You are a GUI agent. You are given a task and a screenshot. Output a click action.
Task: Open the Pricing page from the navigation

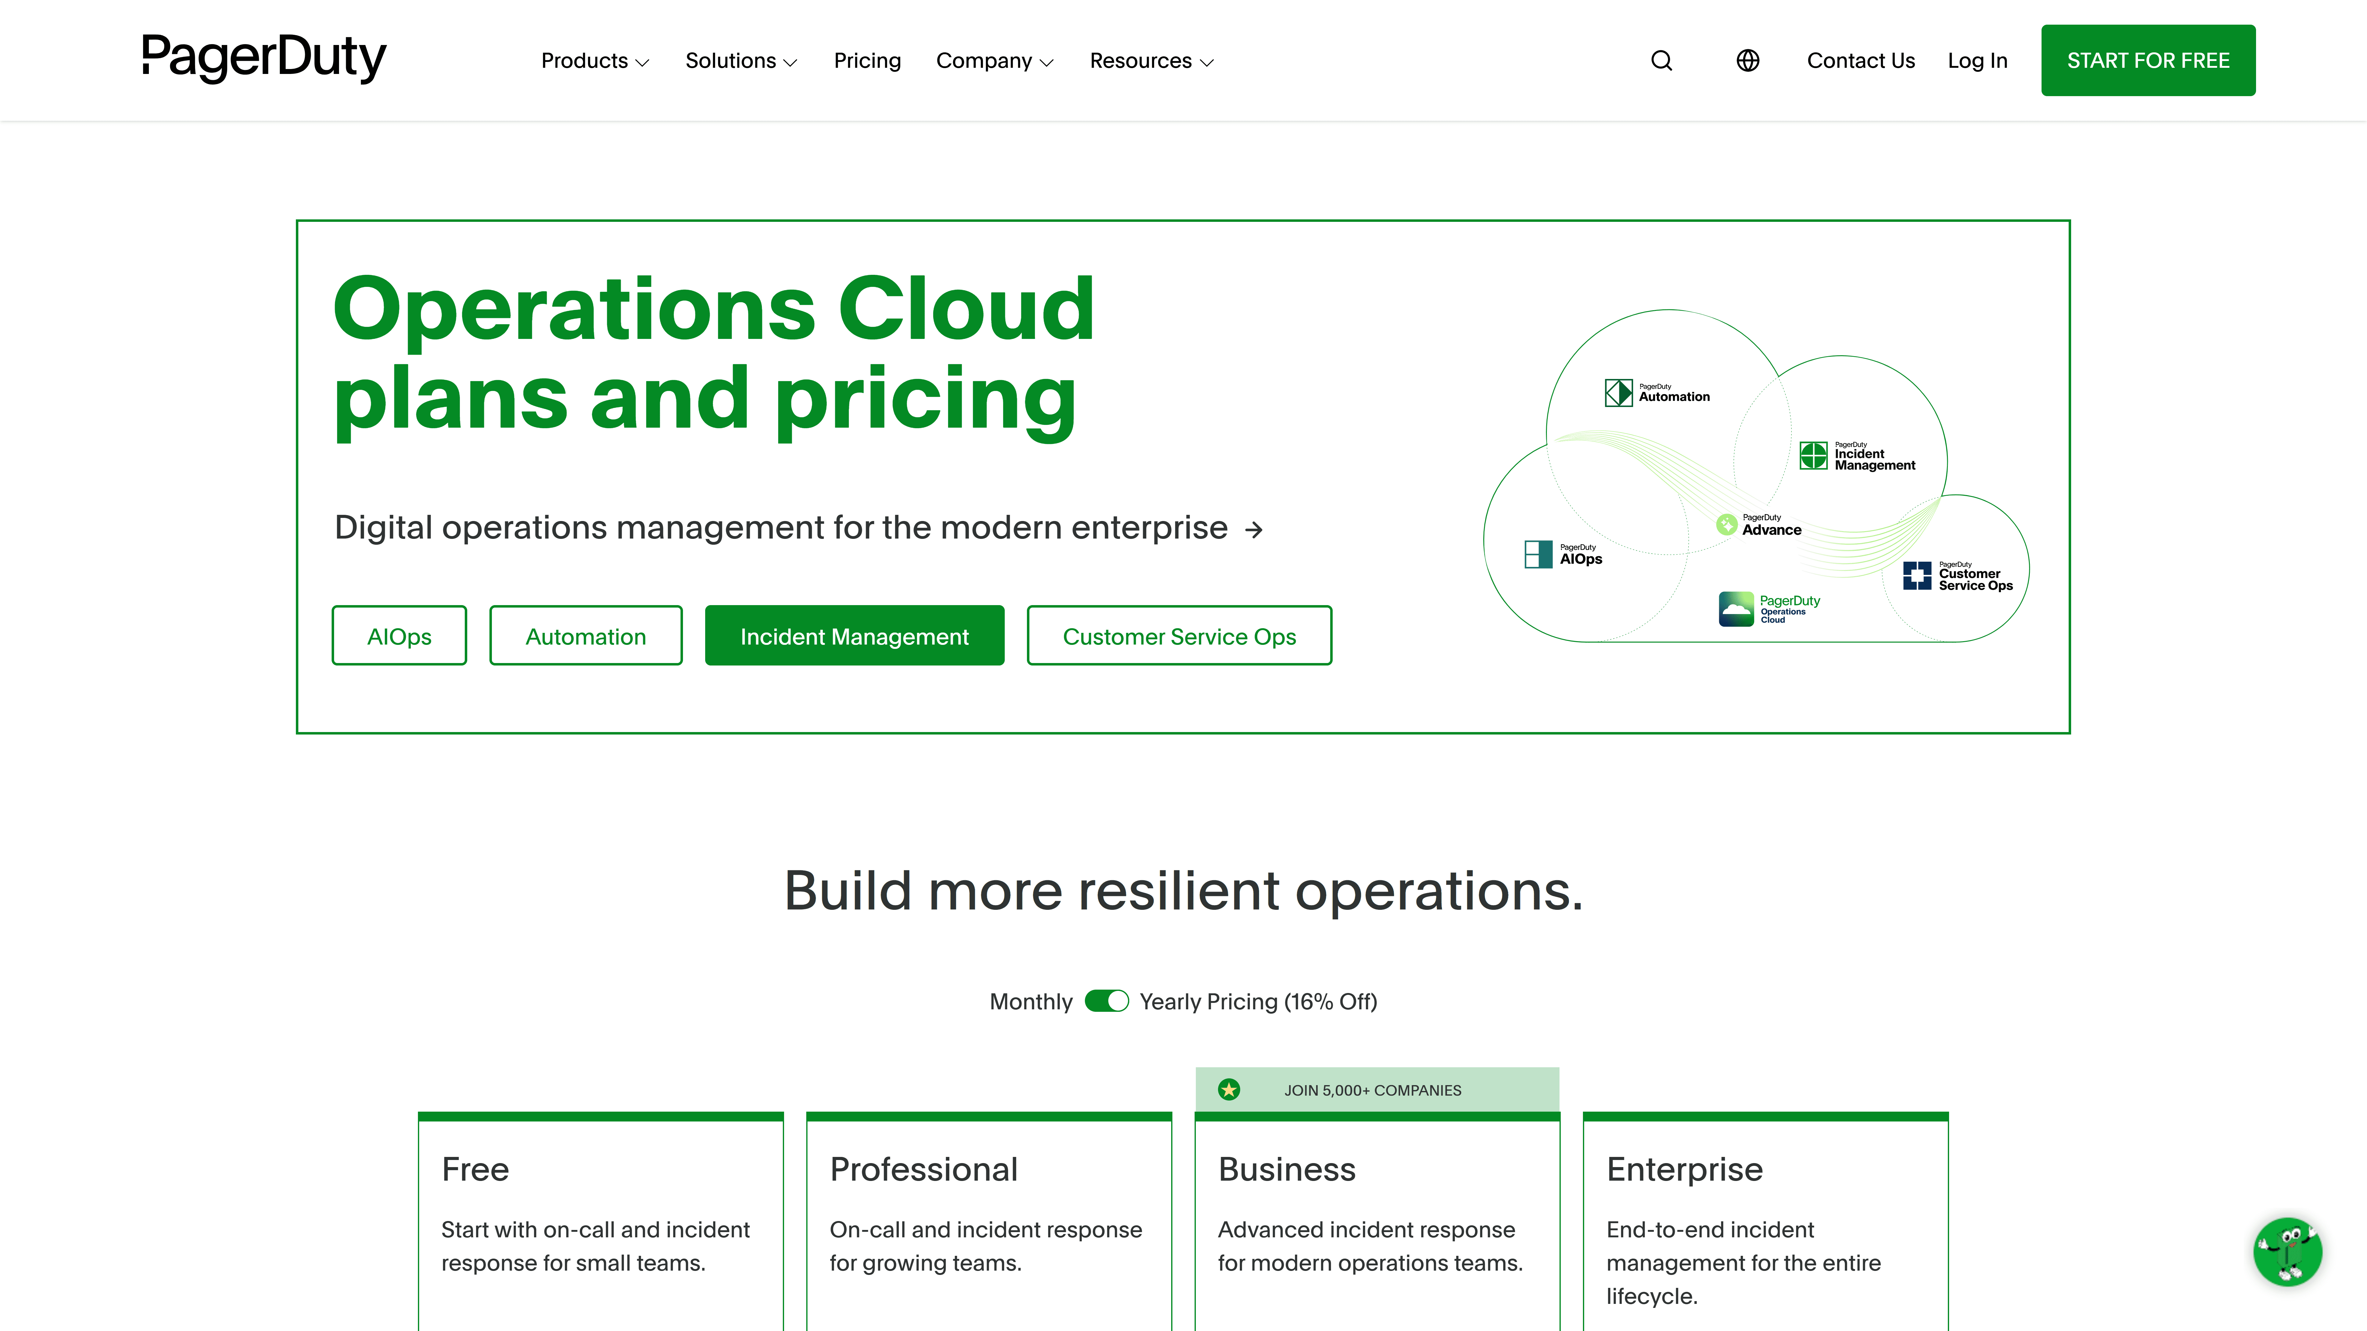(867, 61)
